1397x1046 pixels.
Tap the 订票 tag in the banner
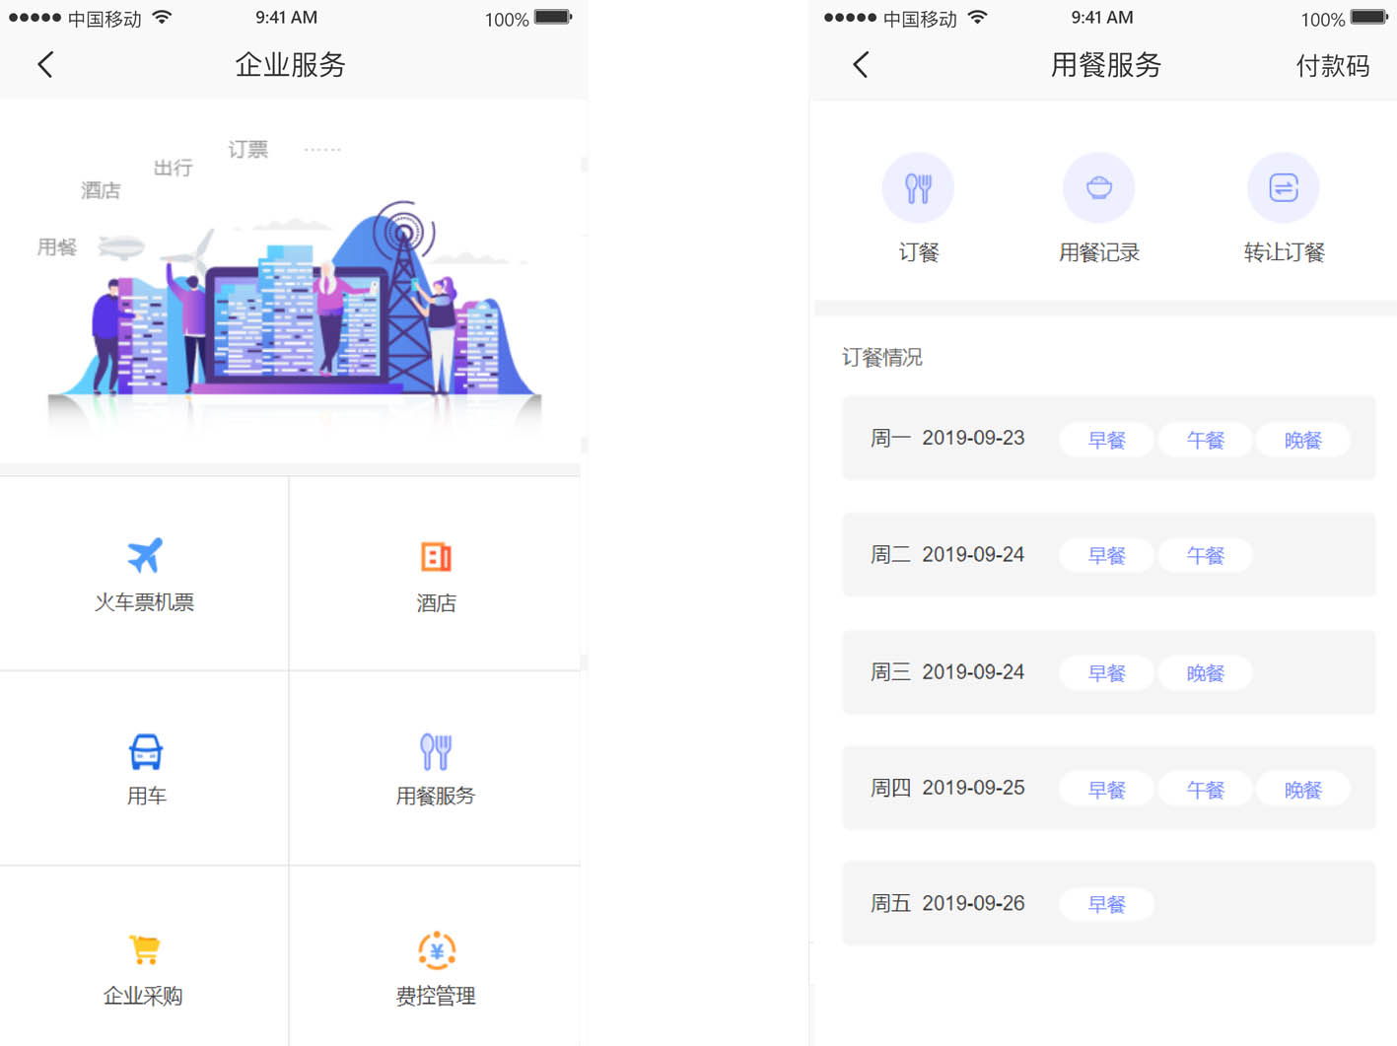pos(248,149)
